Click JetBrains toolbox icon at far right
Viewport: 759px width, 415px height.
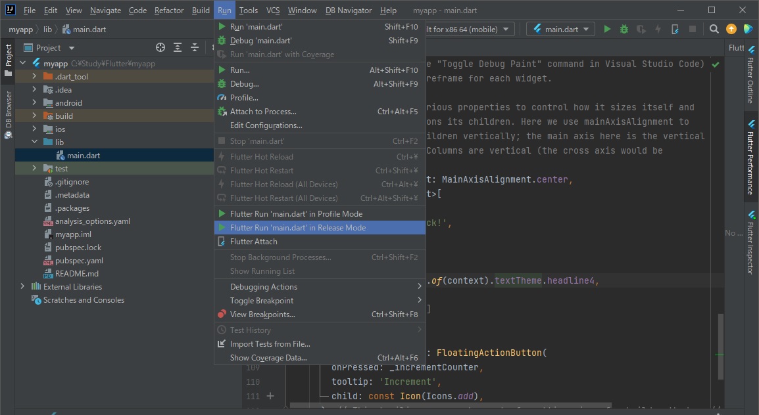pos(748,29)
